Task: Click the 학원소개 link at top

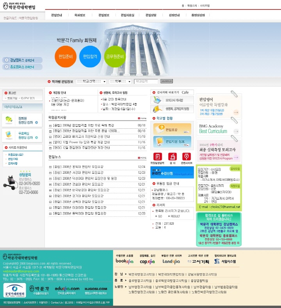Action: click(x=192, y=6)
